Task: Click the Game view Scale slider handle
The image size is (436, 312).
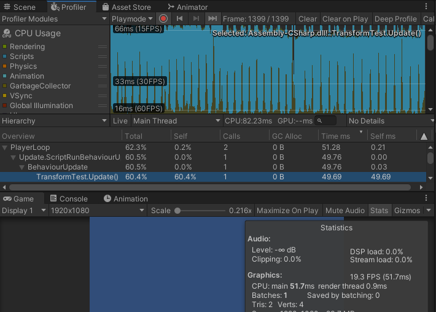Action: (177, 211)
